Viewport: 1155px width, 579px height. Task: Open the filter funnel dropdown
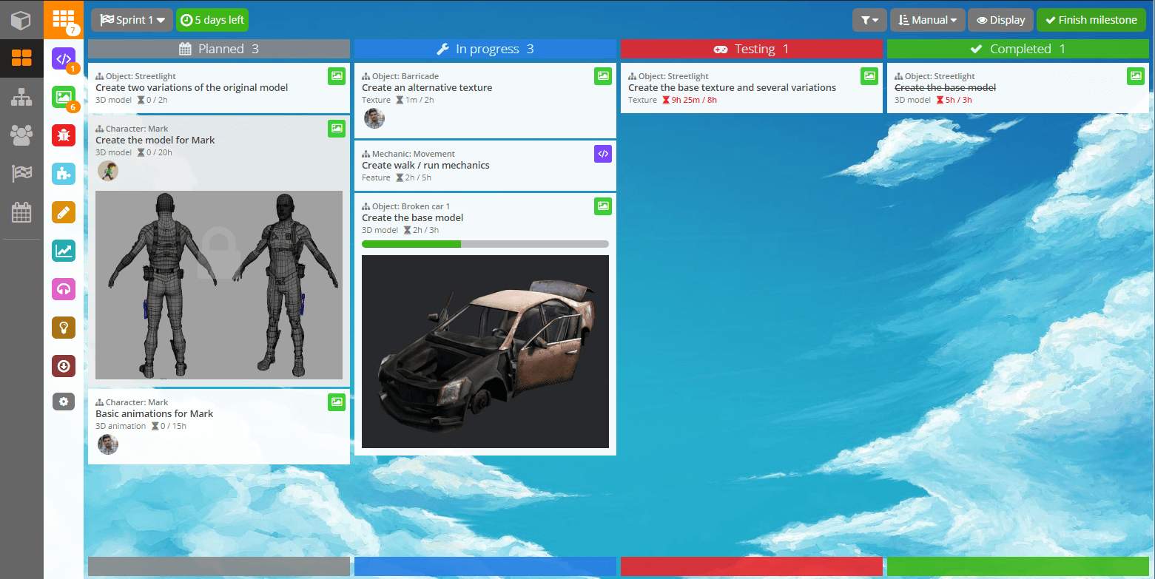click(x=869, y=20)
